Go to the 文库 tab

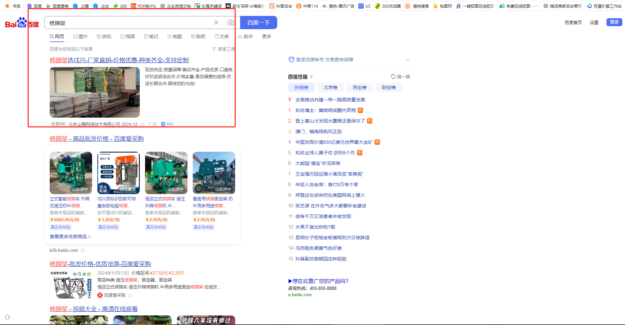[x=222, y=36]
